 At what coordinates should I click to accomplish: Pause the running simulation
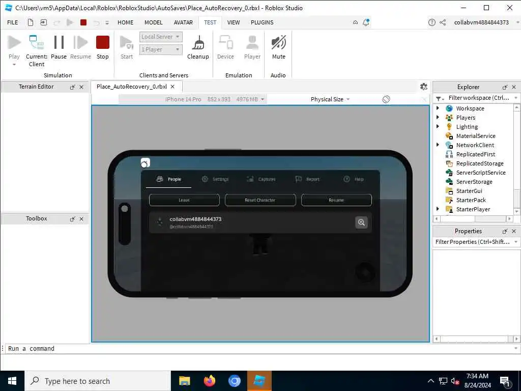pos(59,43)
